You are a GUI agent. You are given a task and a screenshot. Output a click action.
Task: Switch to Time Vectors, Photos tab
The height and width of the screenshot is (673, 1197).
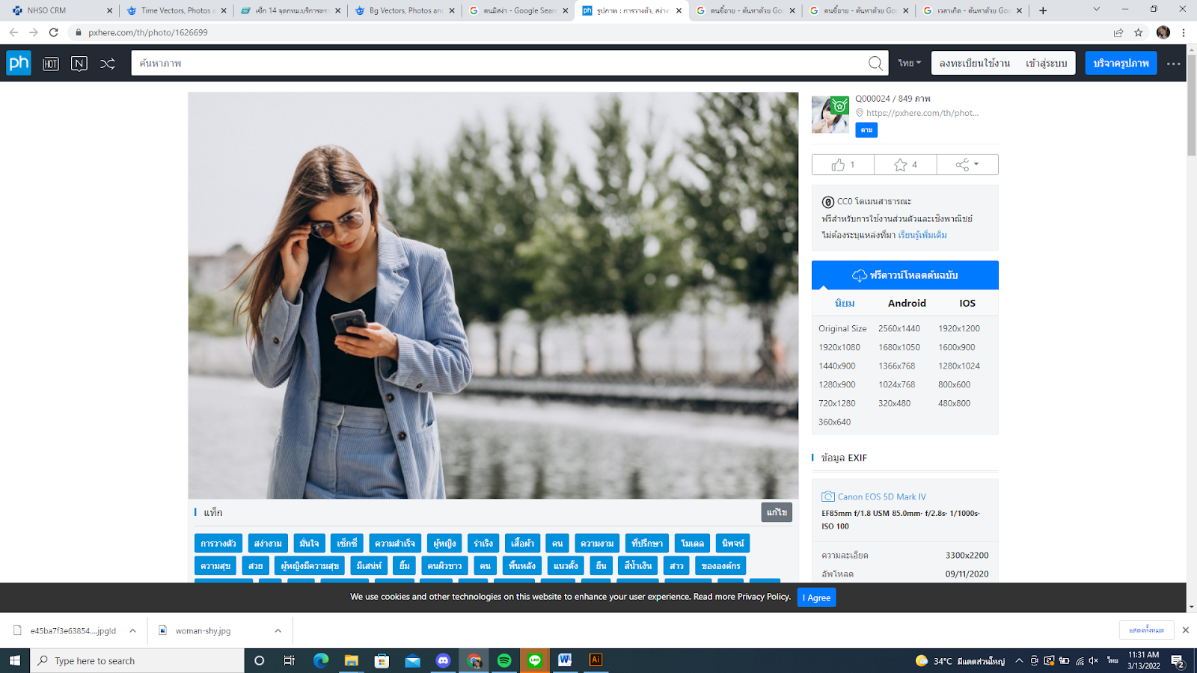177,10
